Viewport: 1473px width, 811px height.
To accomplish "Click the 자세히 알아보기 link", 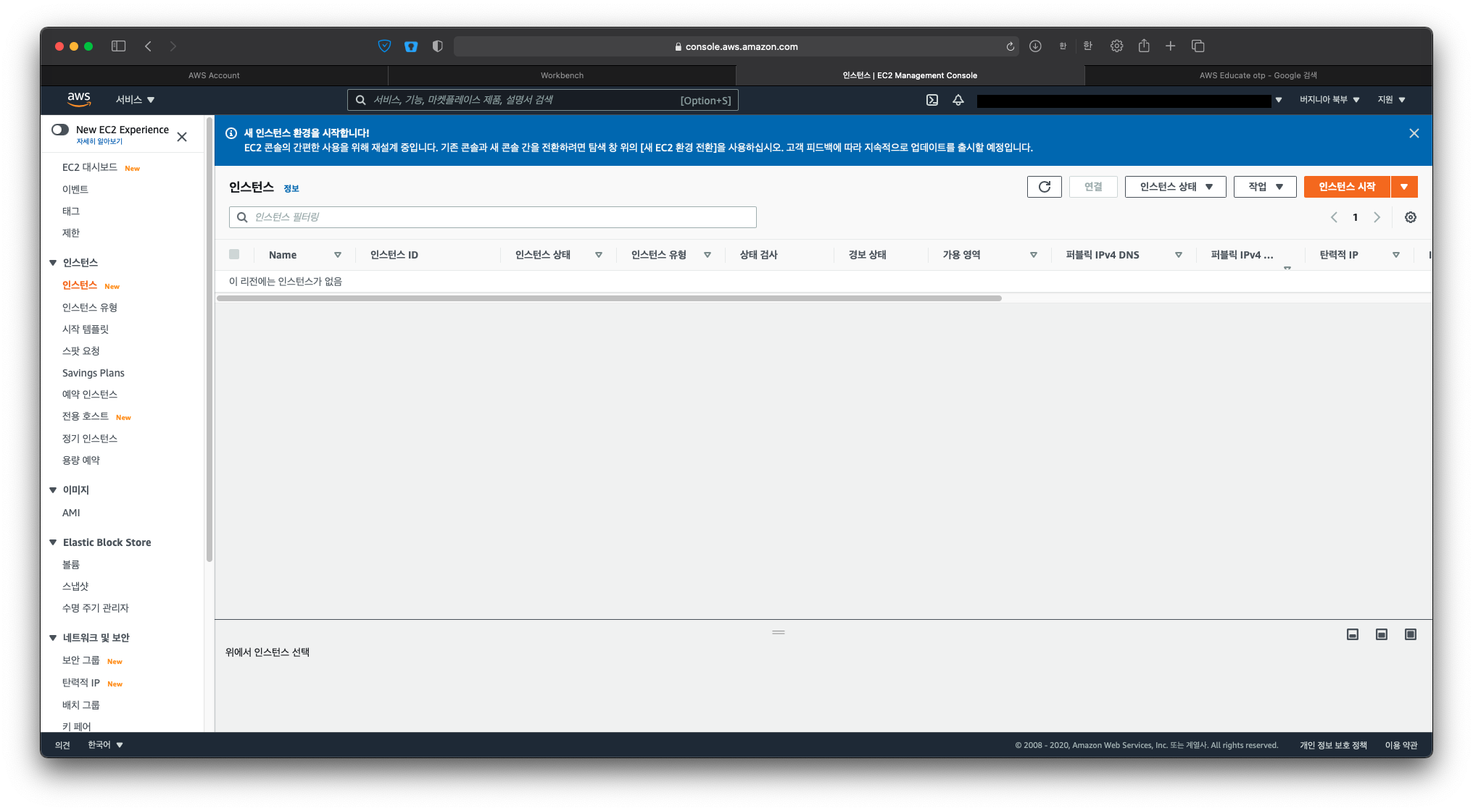I will pos(99,142).
